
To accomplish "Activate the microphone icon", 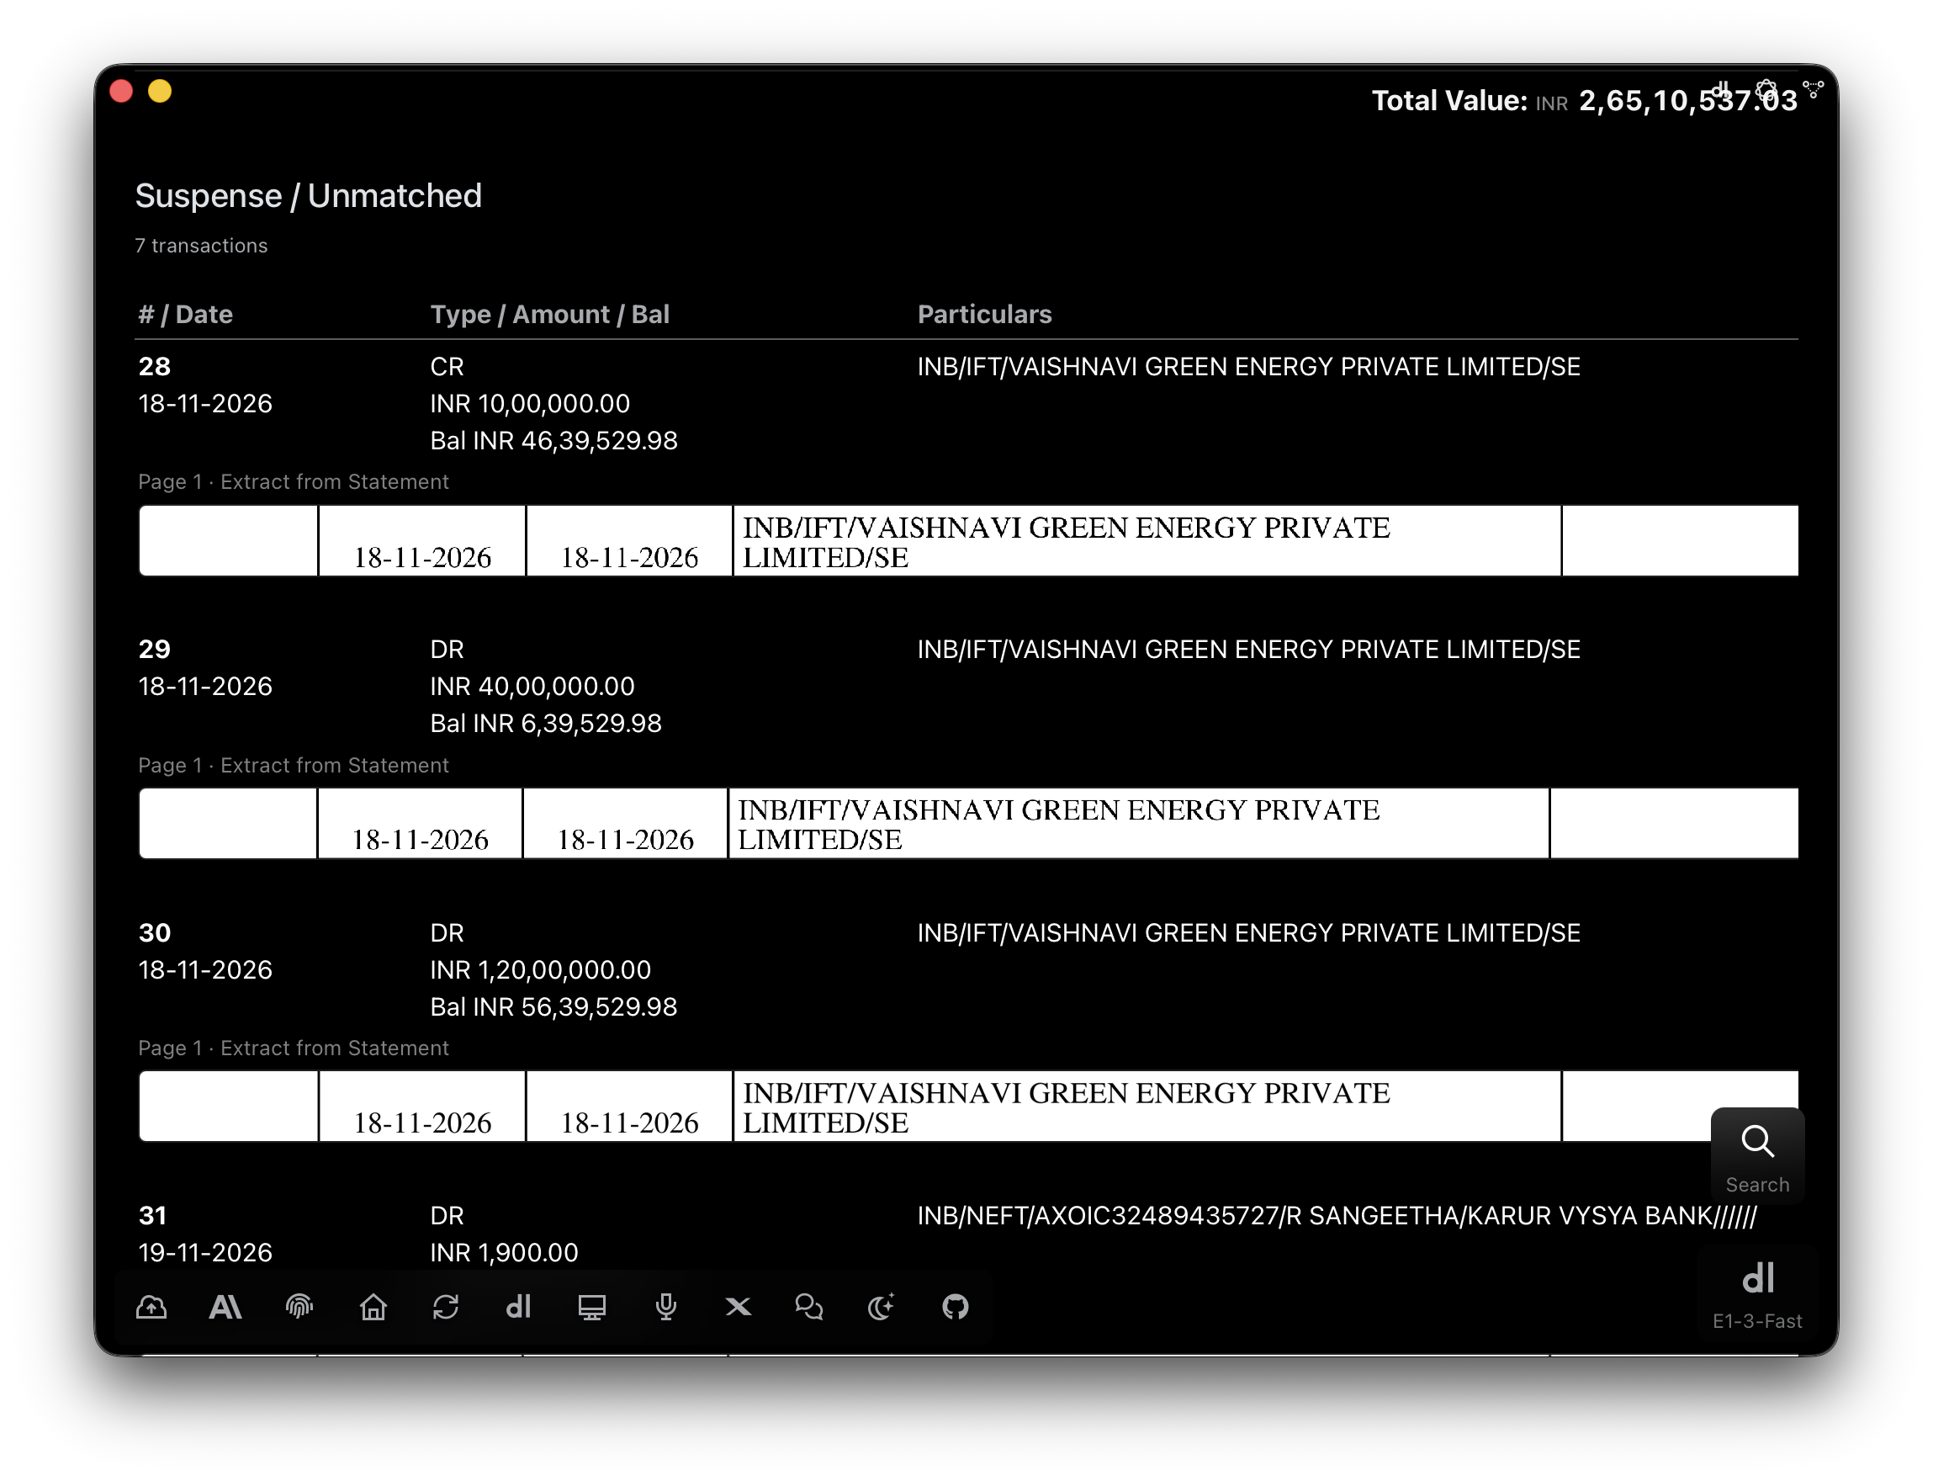I will point(665,1307).
